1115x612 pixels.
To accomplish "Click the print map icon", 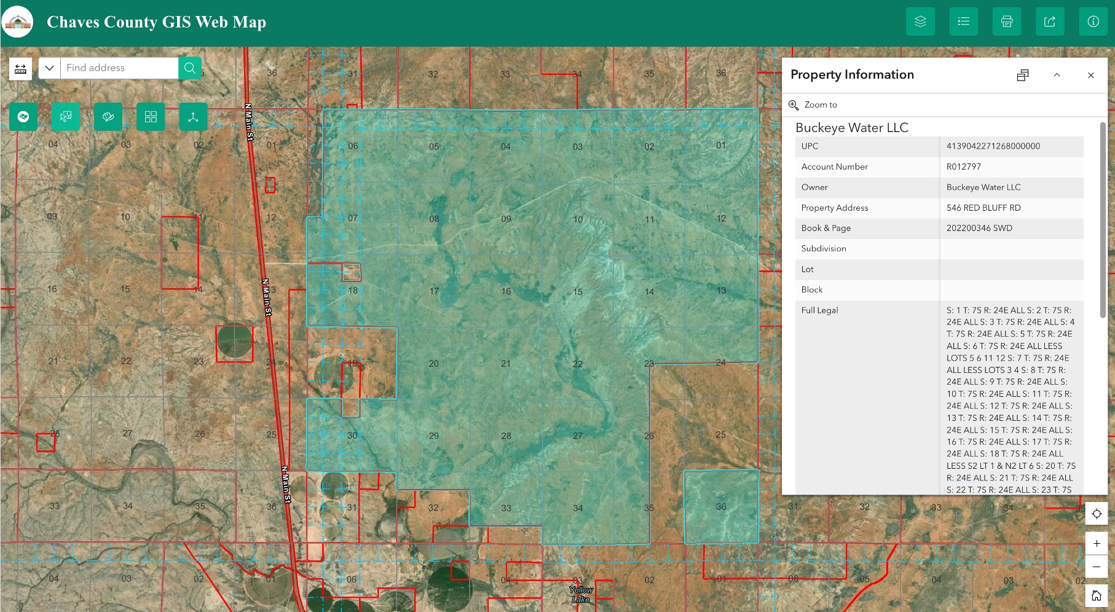I will 1007,22.
